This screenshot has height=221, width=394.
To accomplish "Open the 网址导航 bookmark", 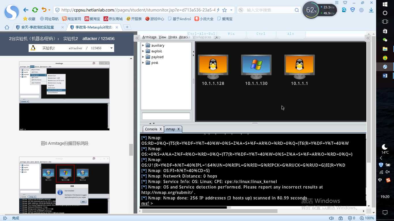I will tap(49, 19).
